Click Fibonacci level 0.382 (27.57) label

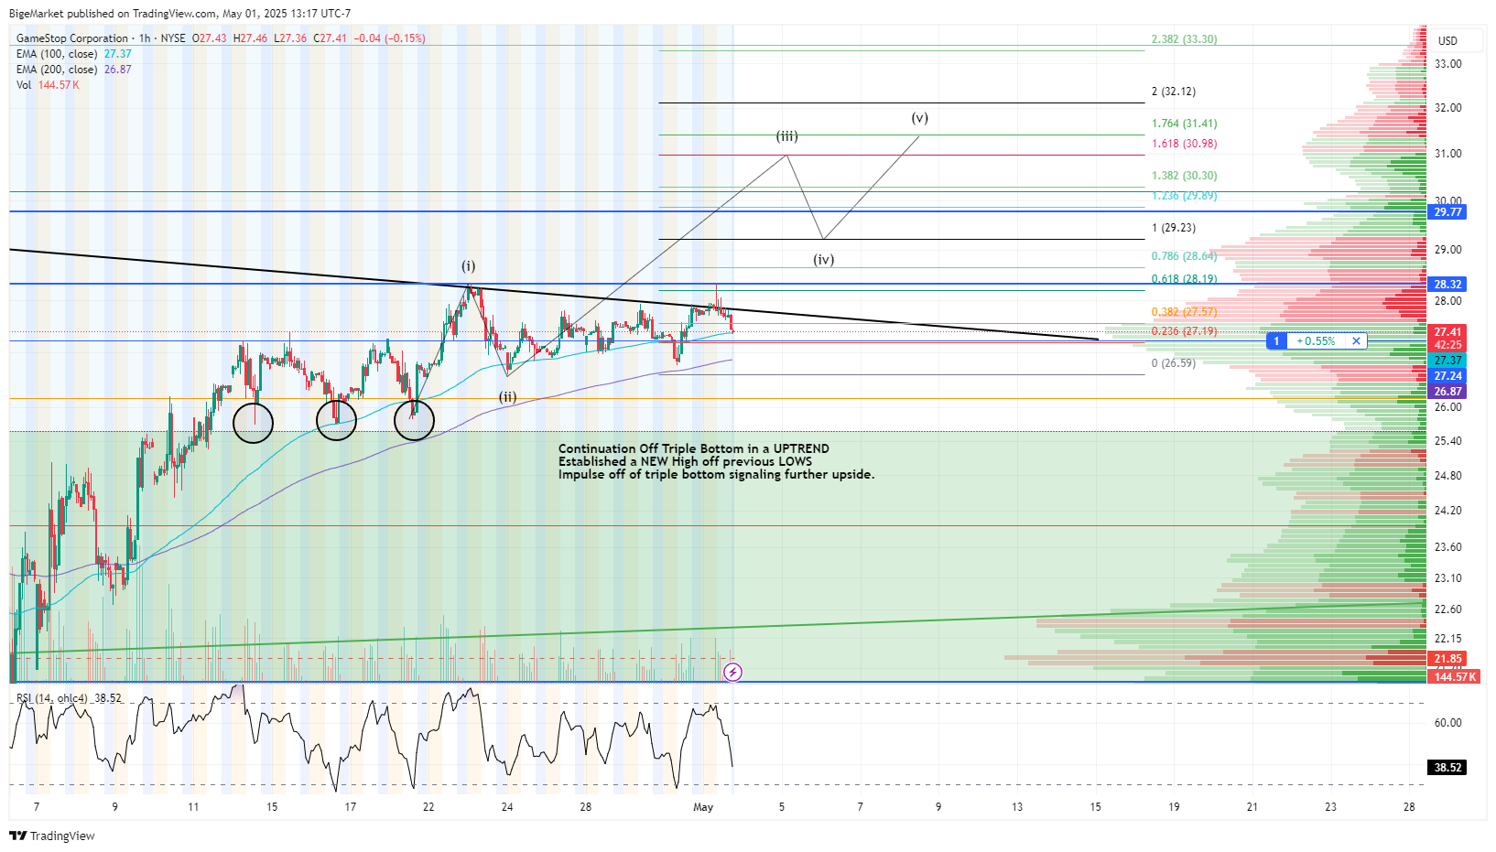(1184, 312)
